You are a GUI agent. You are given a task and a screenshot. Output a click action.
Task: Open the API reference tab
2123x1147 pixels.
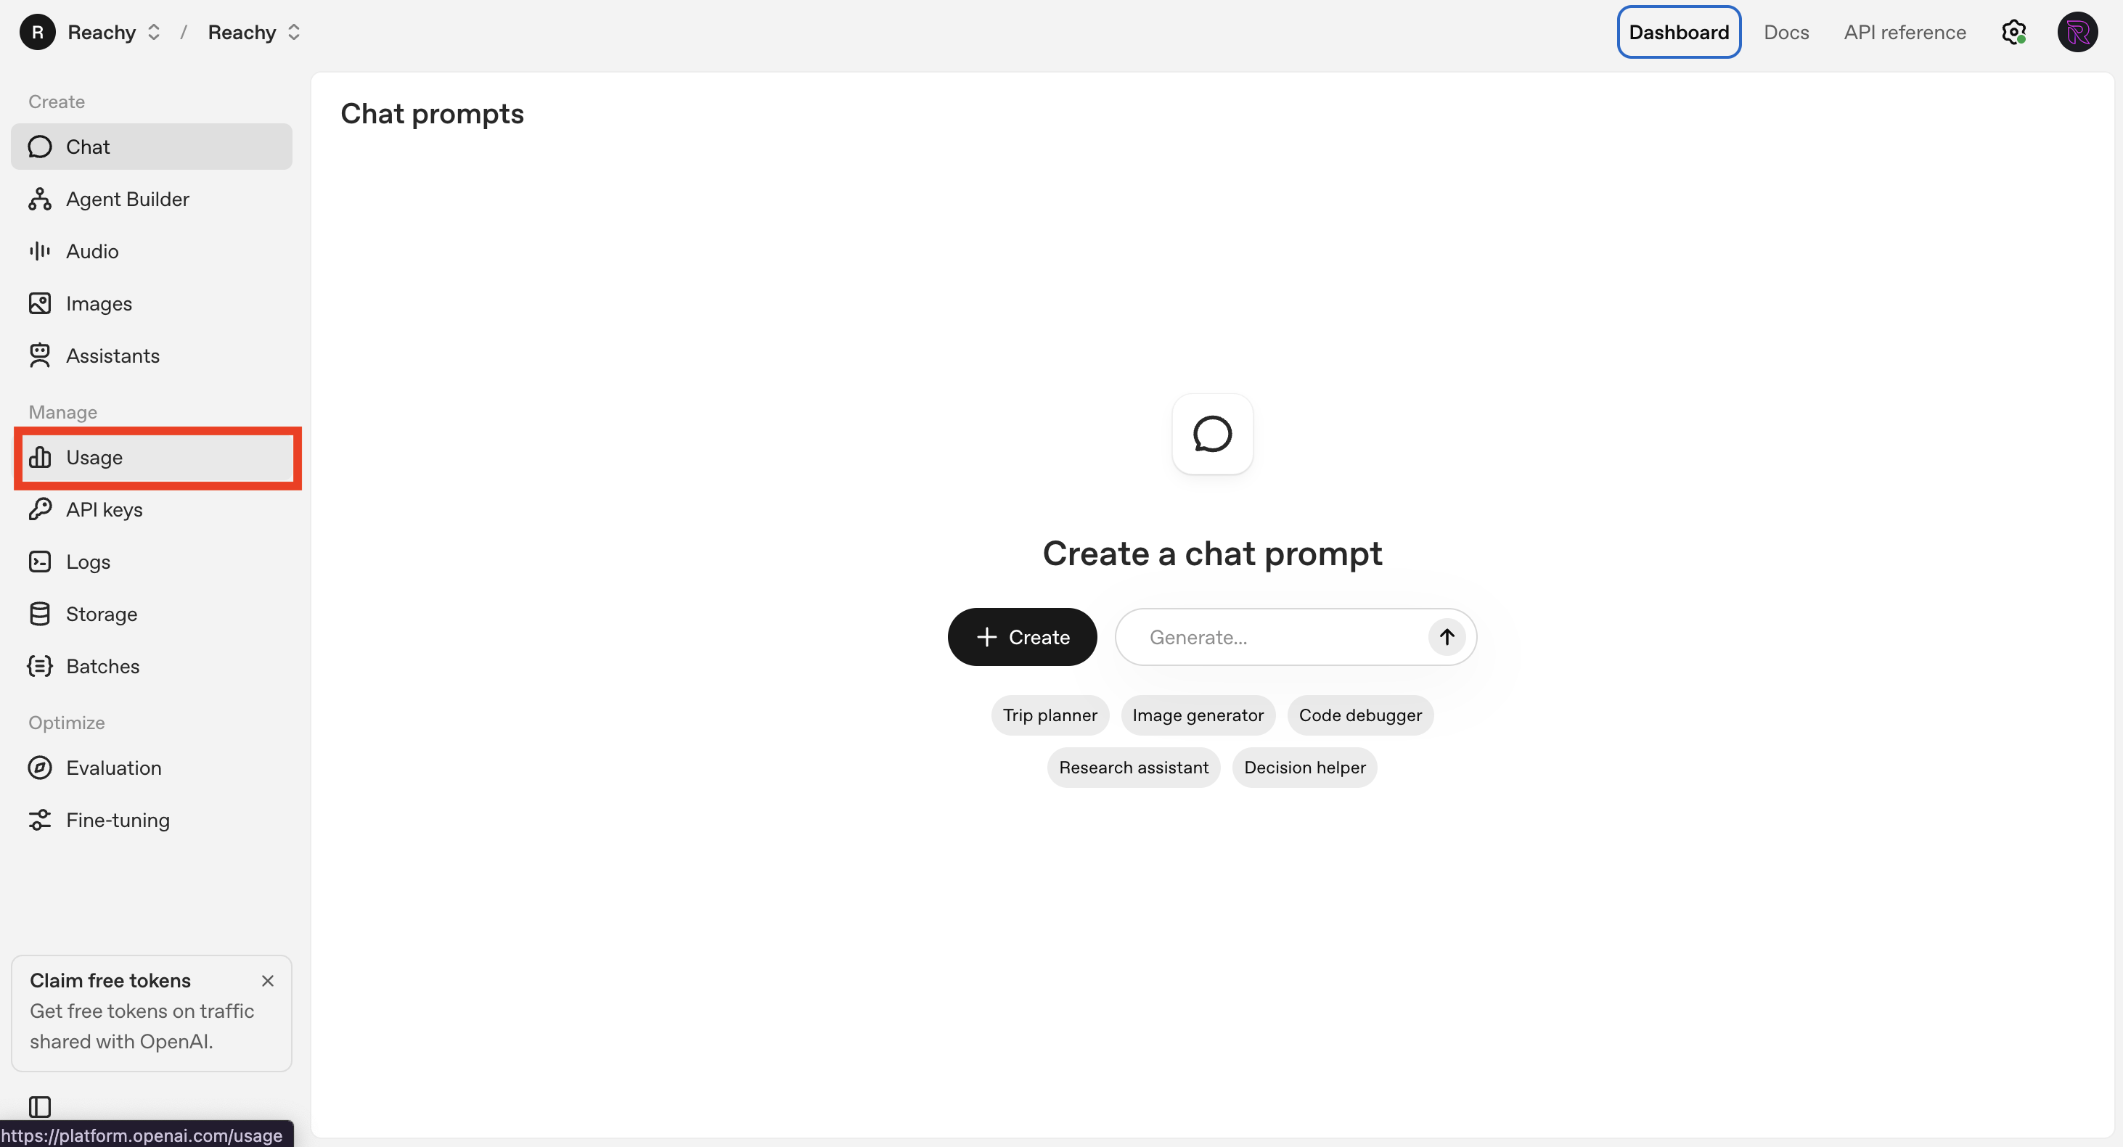(1905, 32)
